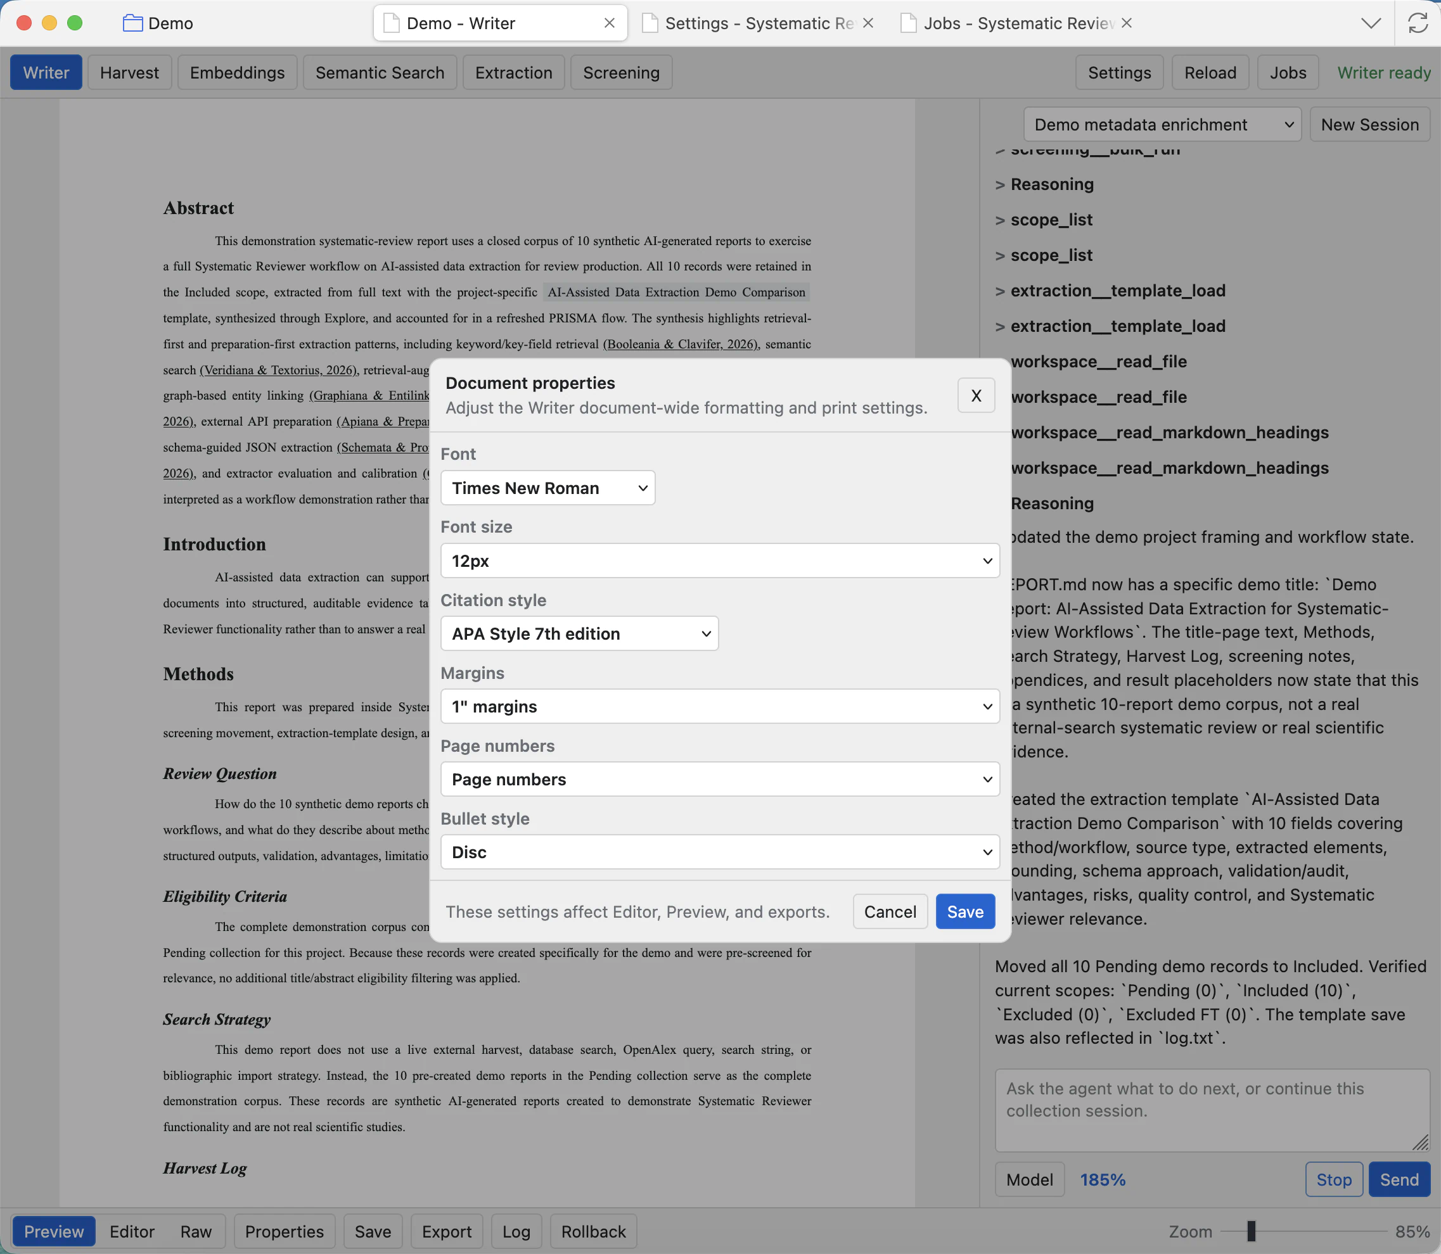Screen dimensions: 1441x1254
Task: Switch to Editor mode
Action: (x=132, y=1232)
